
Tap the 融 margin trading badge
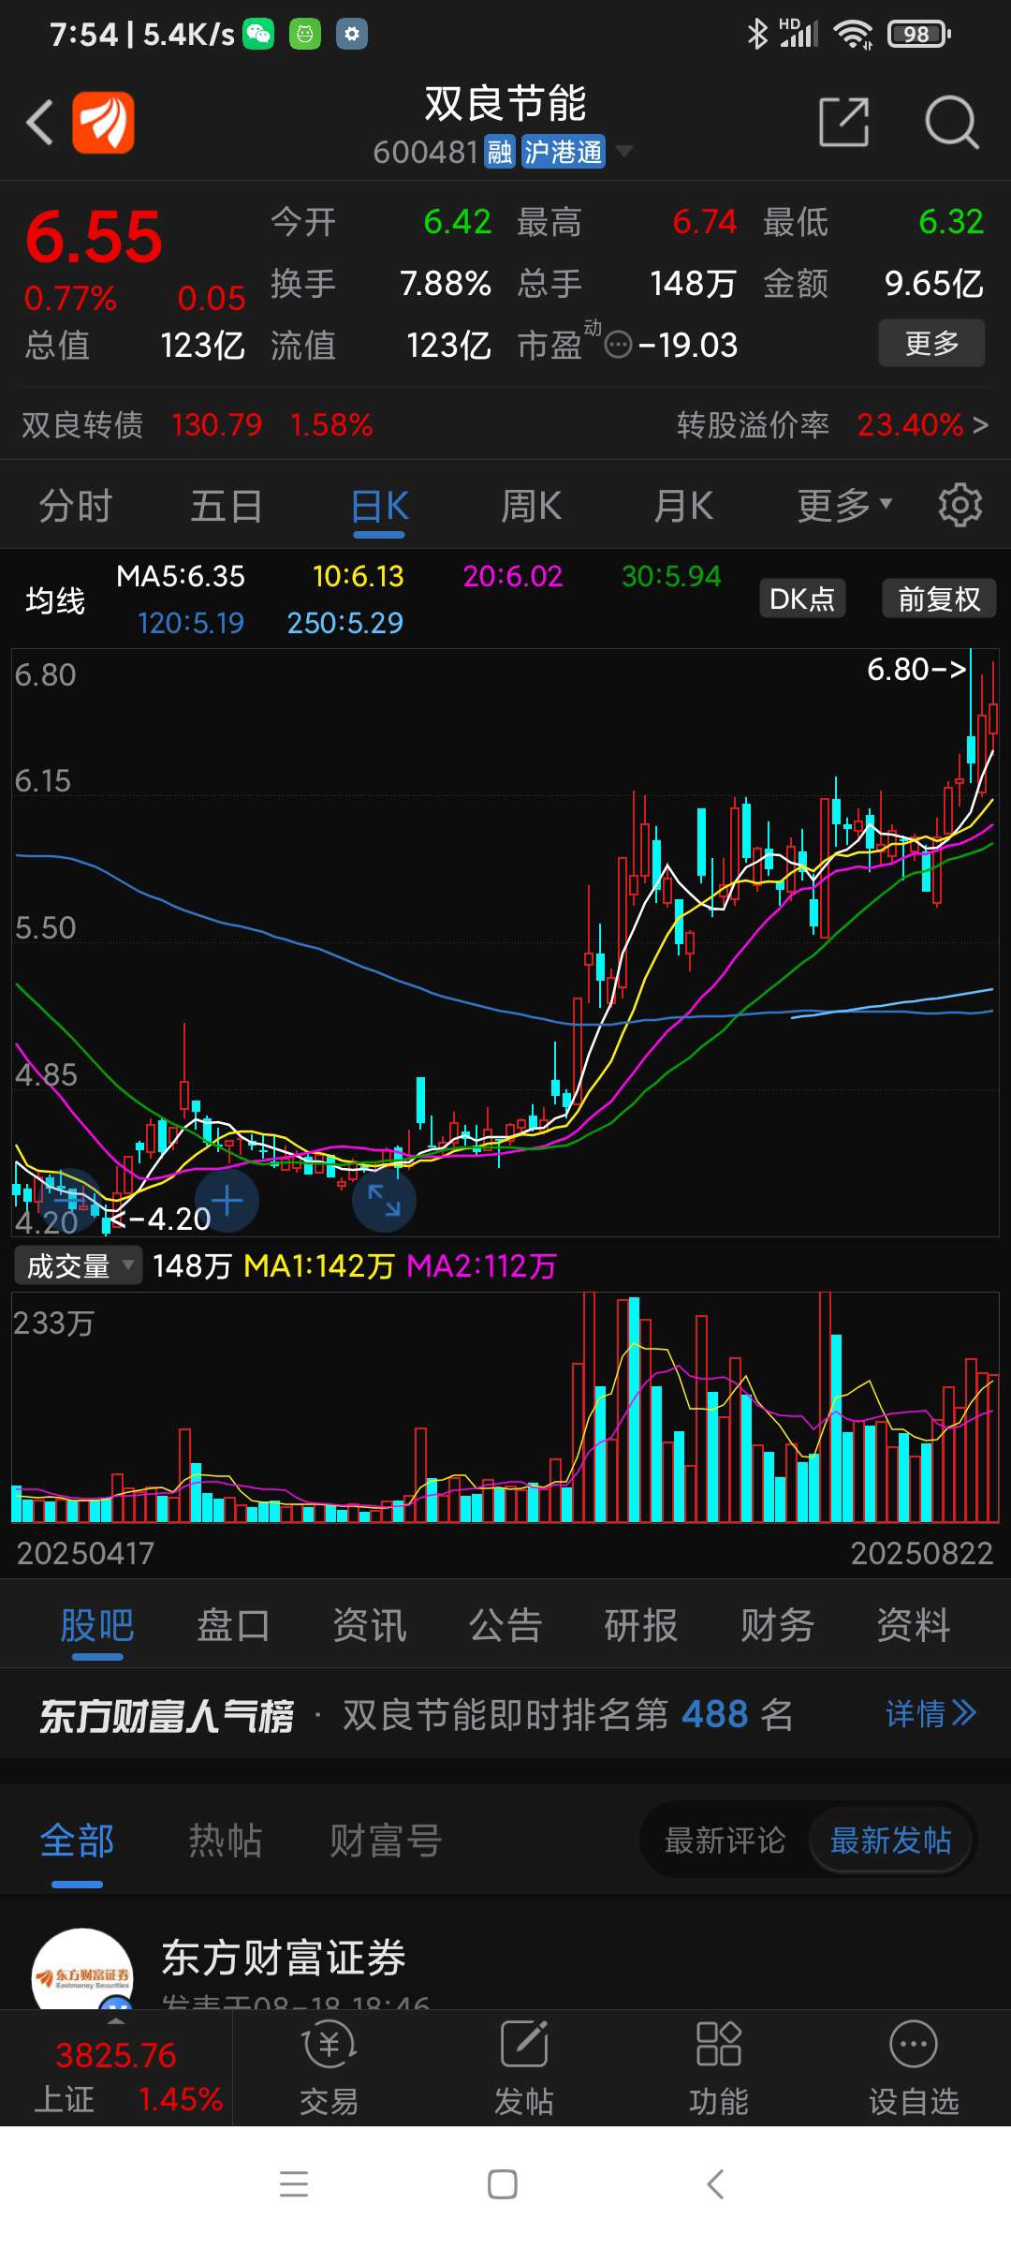(500, 152)
